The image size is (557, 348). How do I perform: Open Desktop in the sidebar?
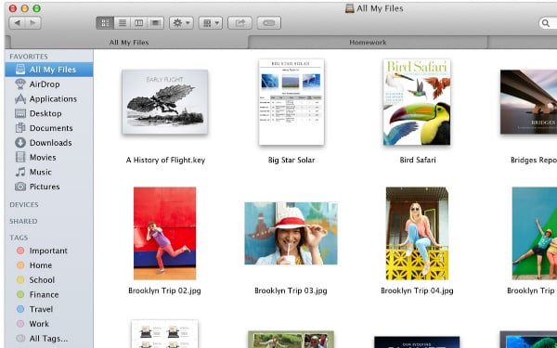pos(49,113)
